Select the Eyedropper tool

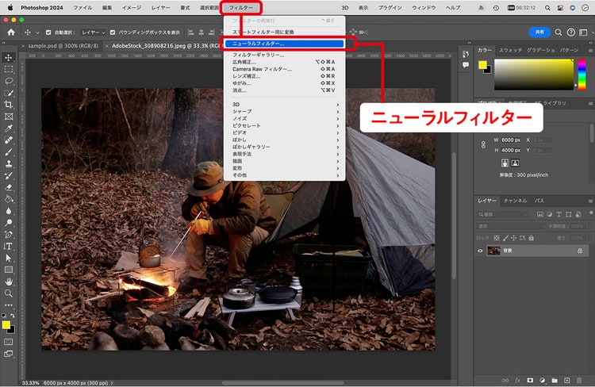coord(9,128)
